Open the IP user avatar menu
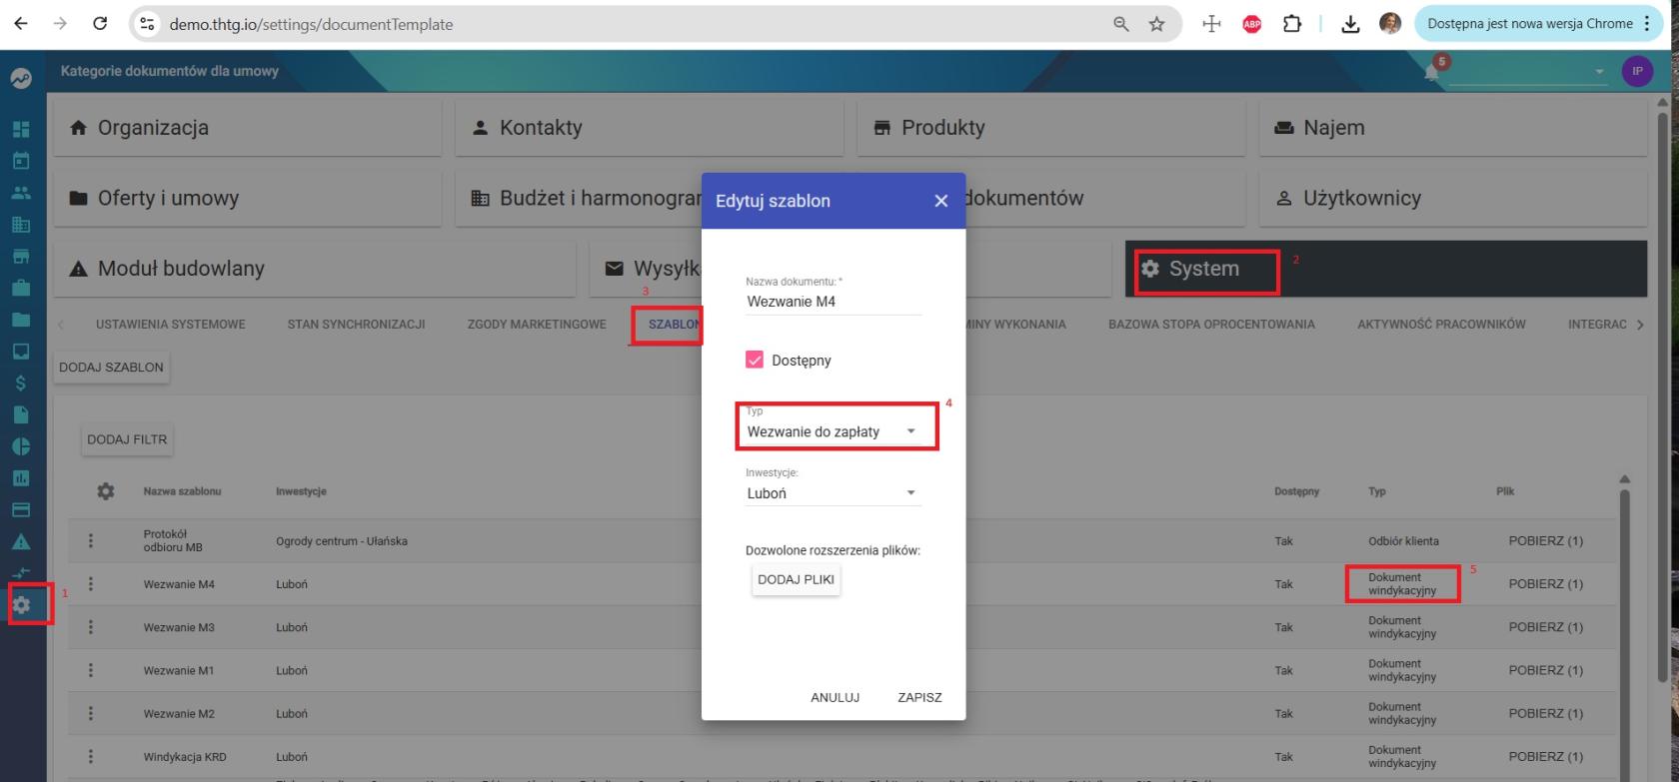This screenshot has width=1679, height=782. (1638, 72)
